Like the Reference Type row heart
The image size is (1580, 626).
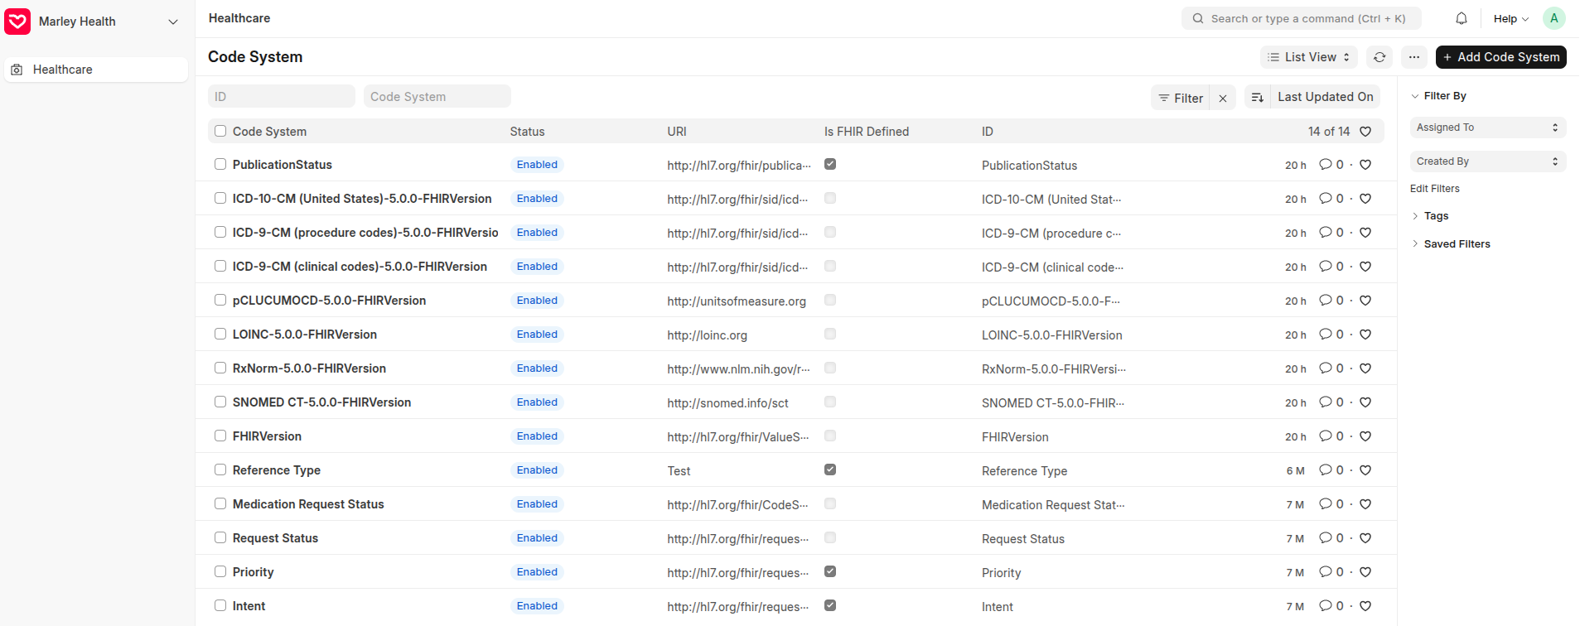(x=1365, y=470)
